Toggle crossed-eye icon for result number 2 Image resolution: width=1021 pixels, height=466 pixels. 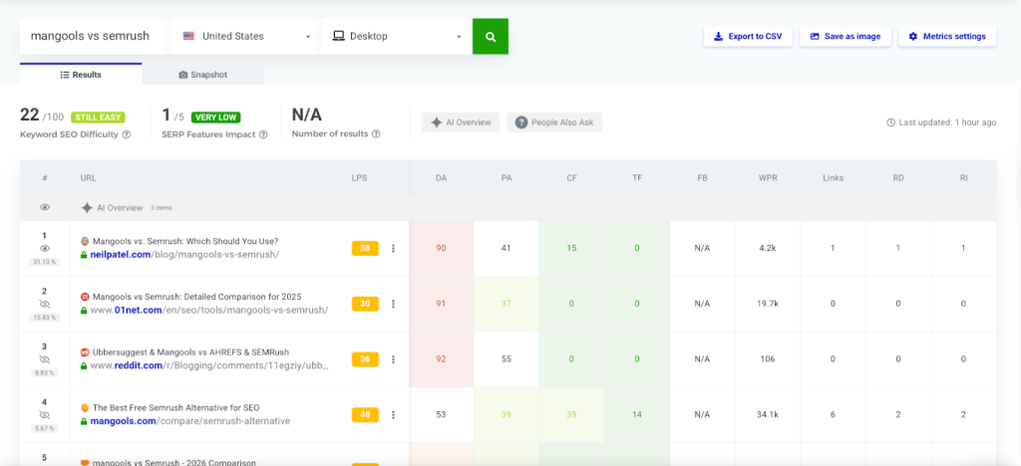(45, 304)
